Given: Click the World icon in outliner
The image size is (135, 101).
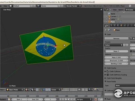Looking at the screenshot, I should pyautogui.click(x=109, y=14).
